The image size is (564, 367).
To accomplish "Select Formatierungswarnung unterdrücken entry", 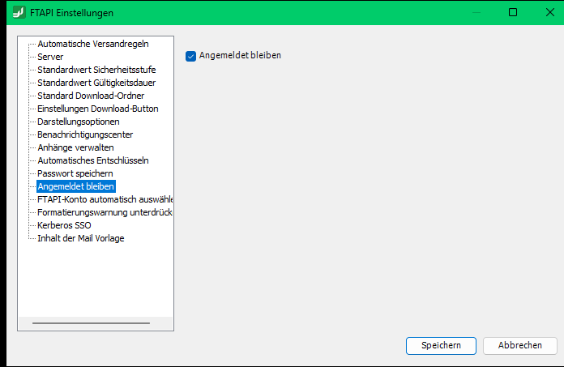I will [105, 212].
